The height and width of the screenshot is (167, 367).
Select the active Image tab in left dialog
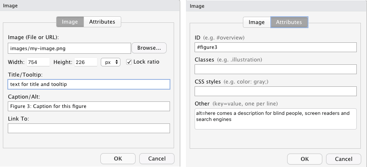point(70,22)
